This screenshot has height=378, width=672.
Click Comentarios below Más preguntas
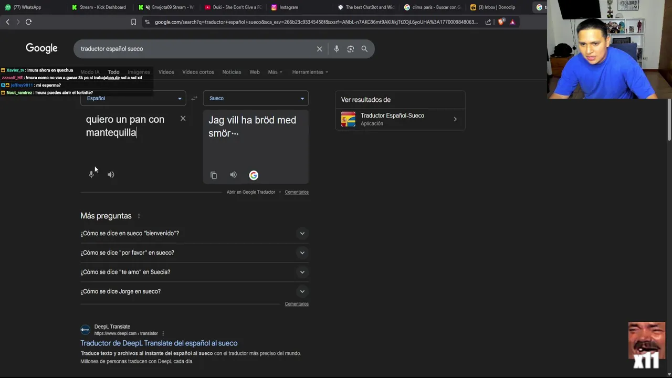(x=297, y=304)
